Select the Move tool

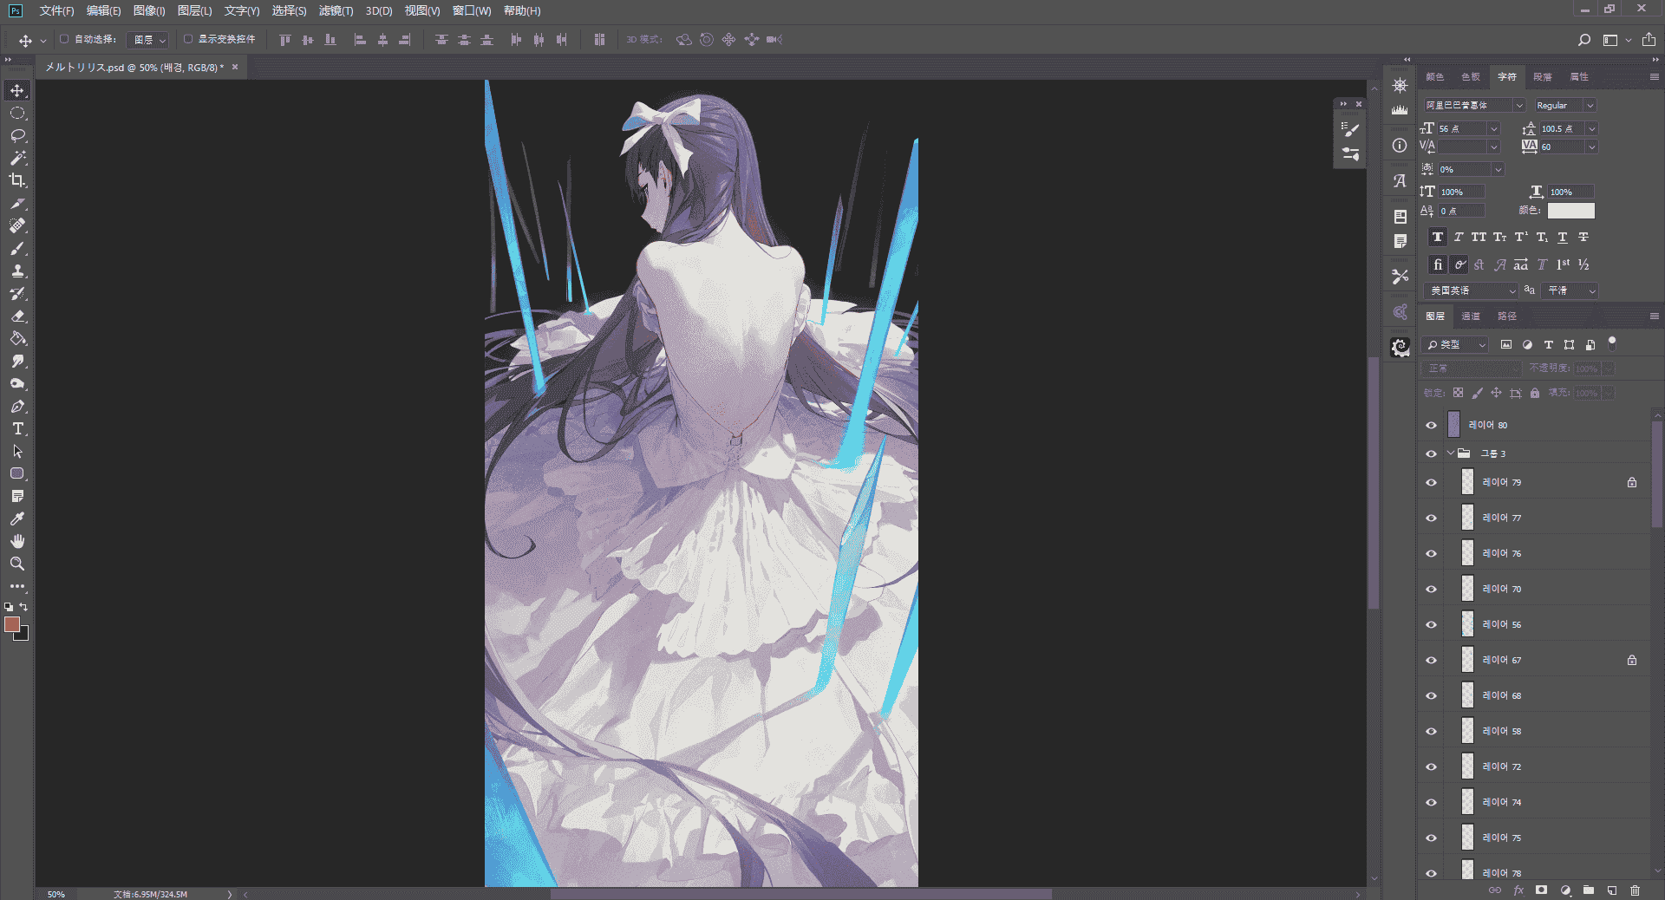pyautogui.click(x=17, y=90)
